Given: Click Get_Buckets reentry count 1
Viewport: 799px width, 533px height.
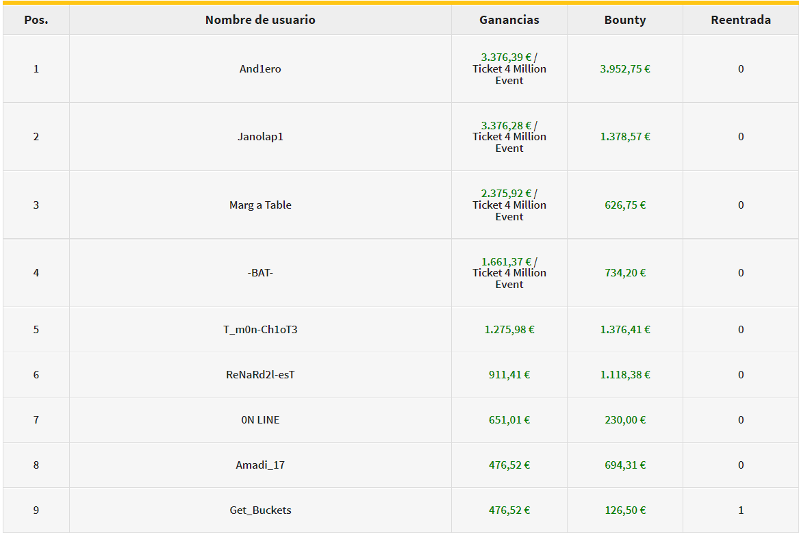Looking at the screenshot, I should click(x=740, y=510).
